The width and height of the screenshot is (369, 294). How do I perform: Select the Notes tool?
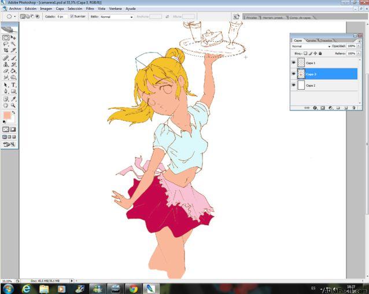point(6,99)
